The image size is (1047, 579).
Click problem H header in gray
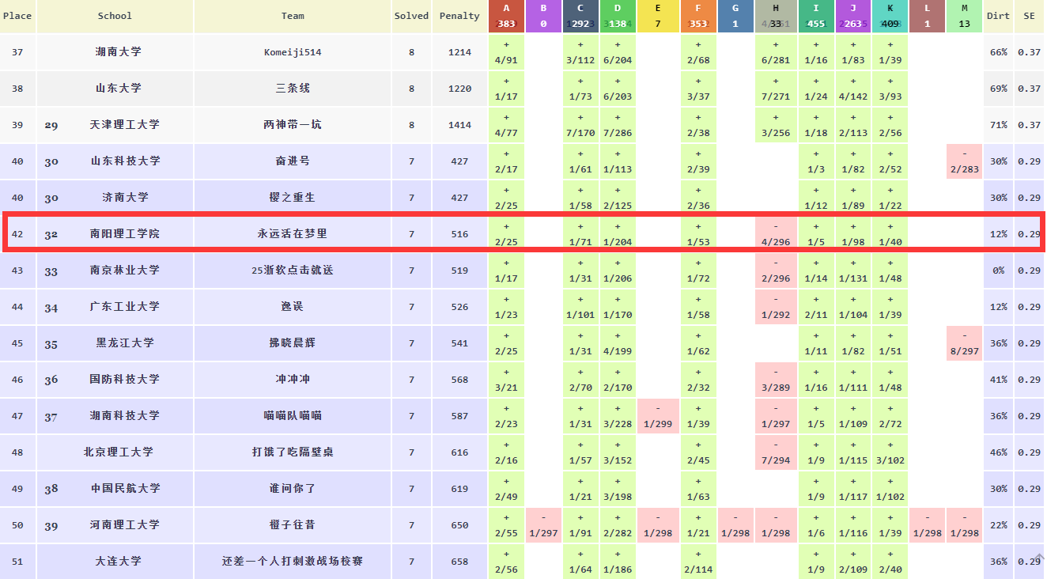[775, 16]
